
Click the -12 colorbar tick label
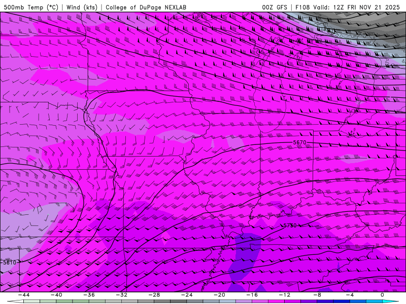285,295
